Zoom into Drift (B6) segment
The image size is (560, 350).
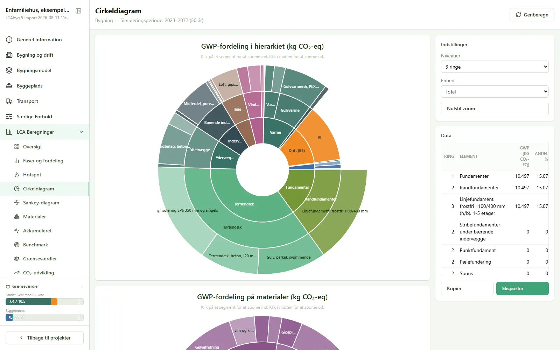[296, 150]
